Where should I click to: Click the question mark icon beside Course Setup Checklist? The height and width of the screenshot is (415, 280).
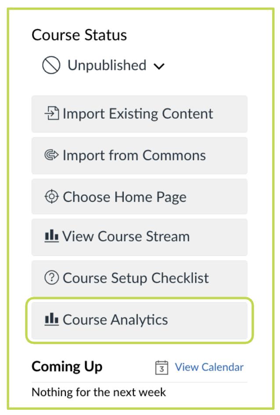pyautogui.click(x=54, y=278)
